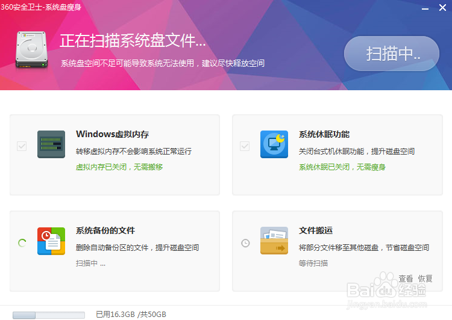Click 将部分文件移至其他磁盘，节省磁盘空间 description
The height and width of the screenshot is (320, 452).
tap(364, 247)
